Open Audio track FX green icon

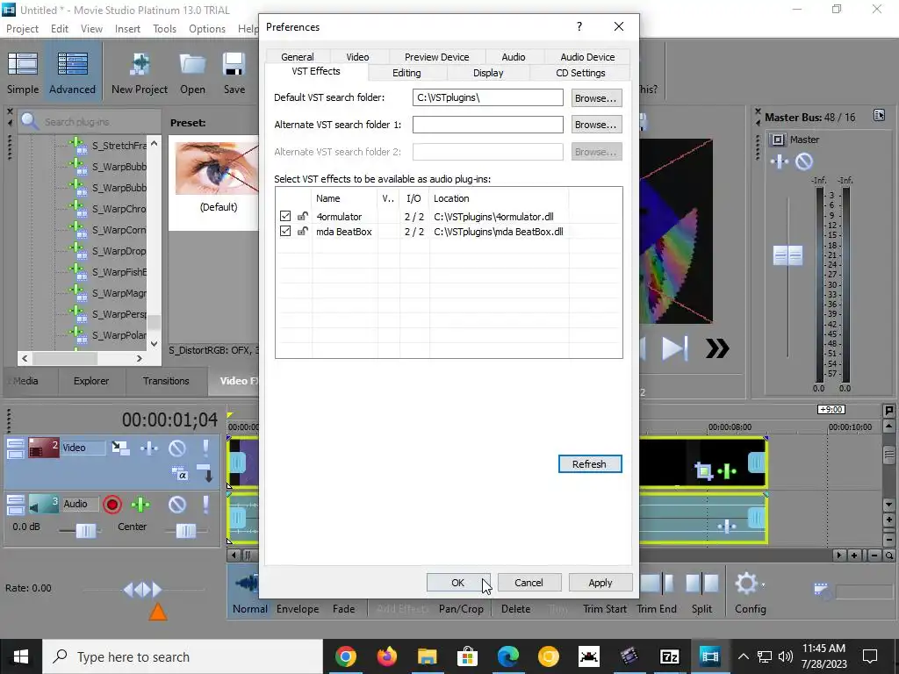pos(140,505)
